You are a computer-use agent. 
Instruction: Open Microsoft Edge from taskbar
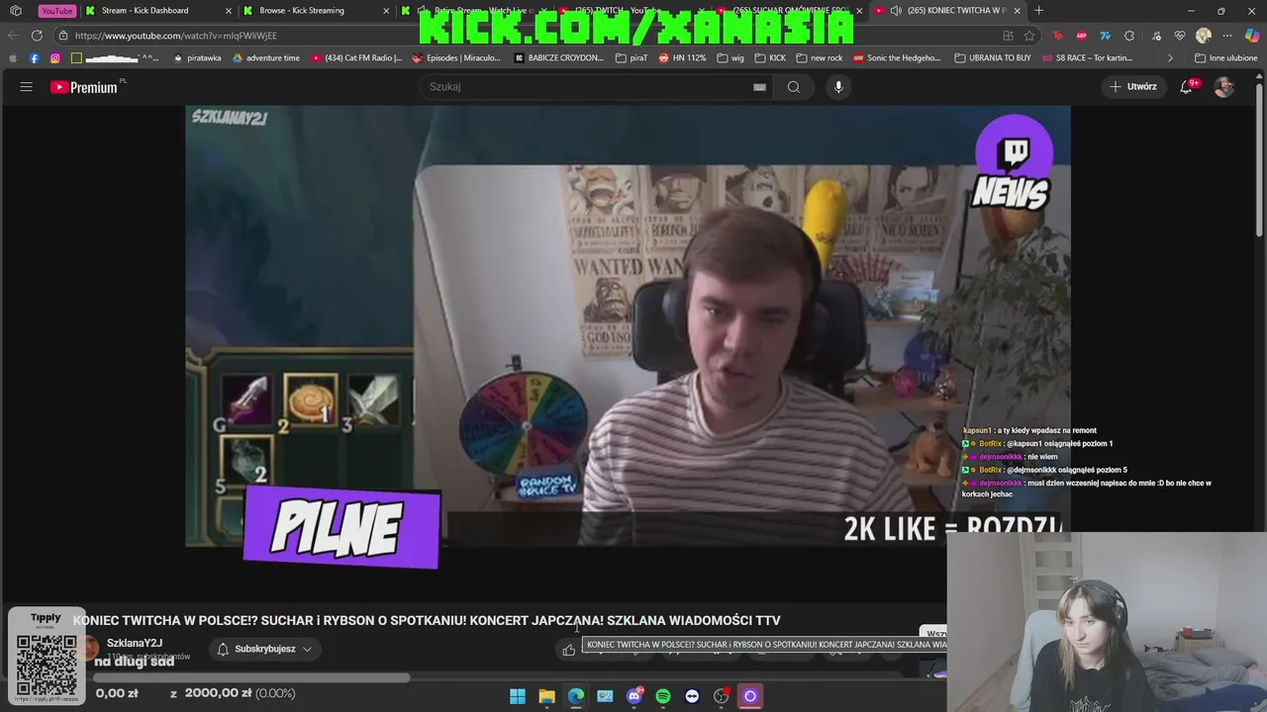576,696
